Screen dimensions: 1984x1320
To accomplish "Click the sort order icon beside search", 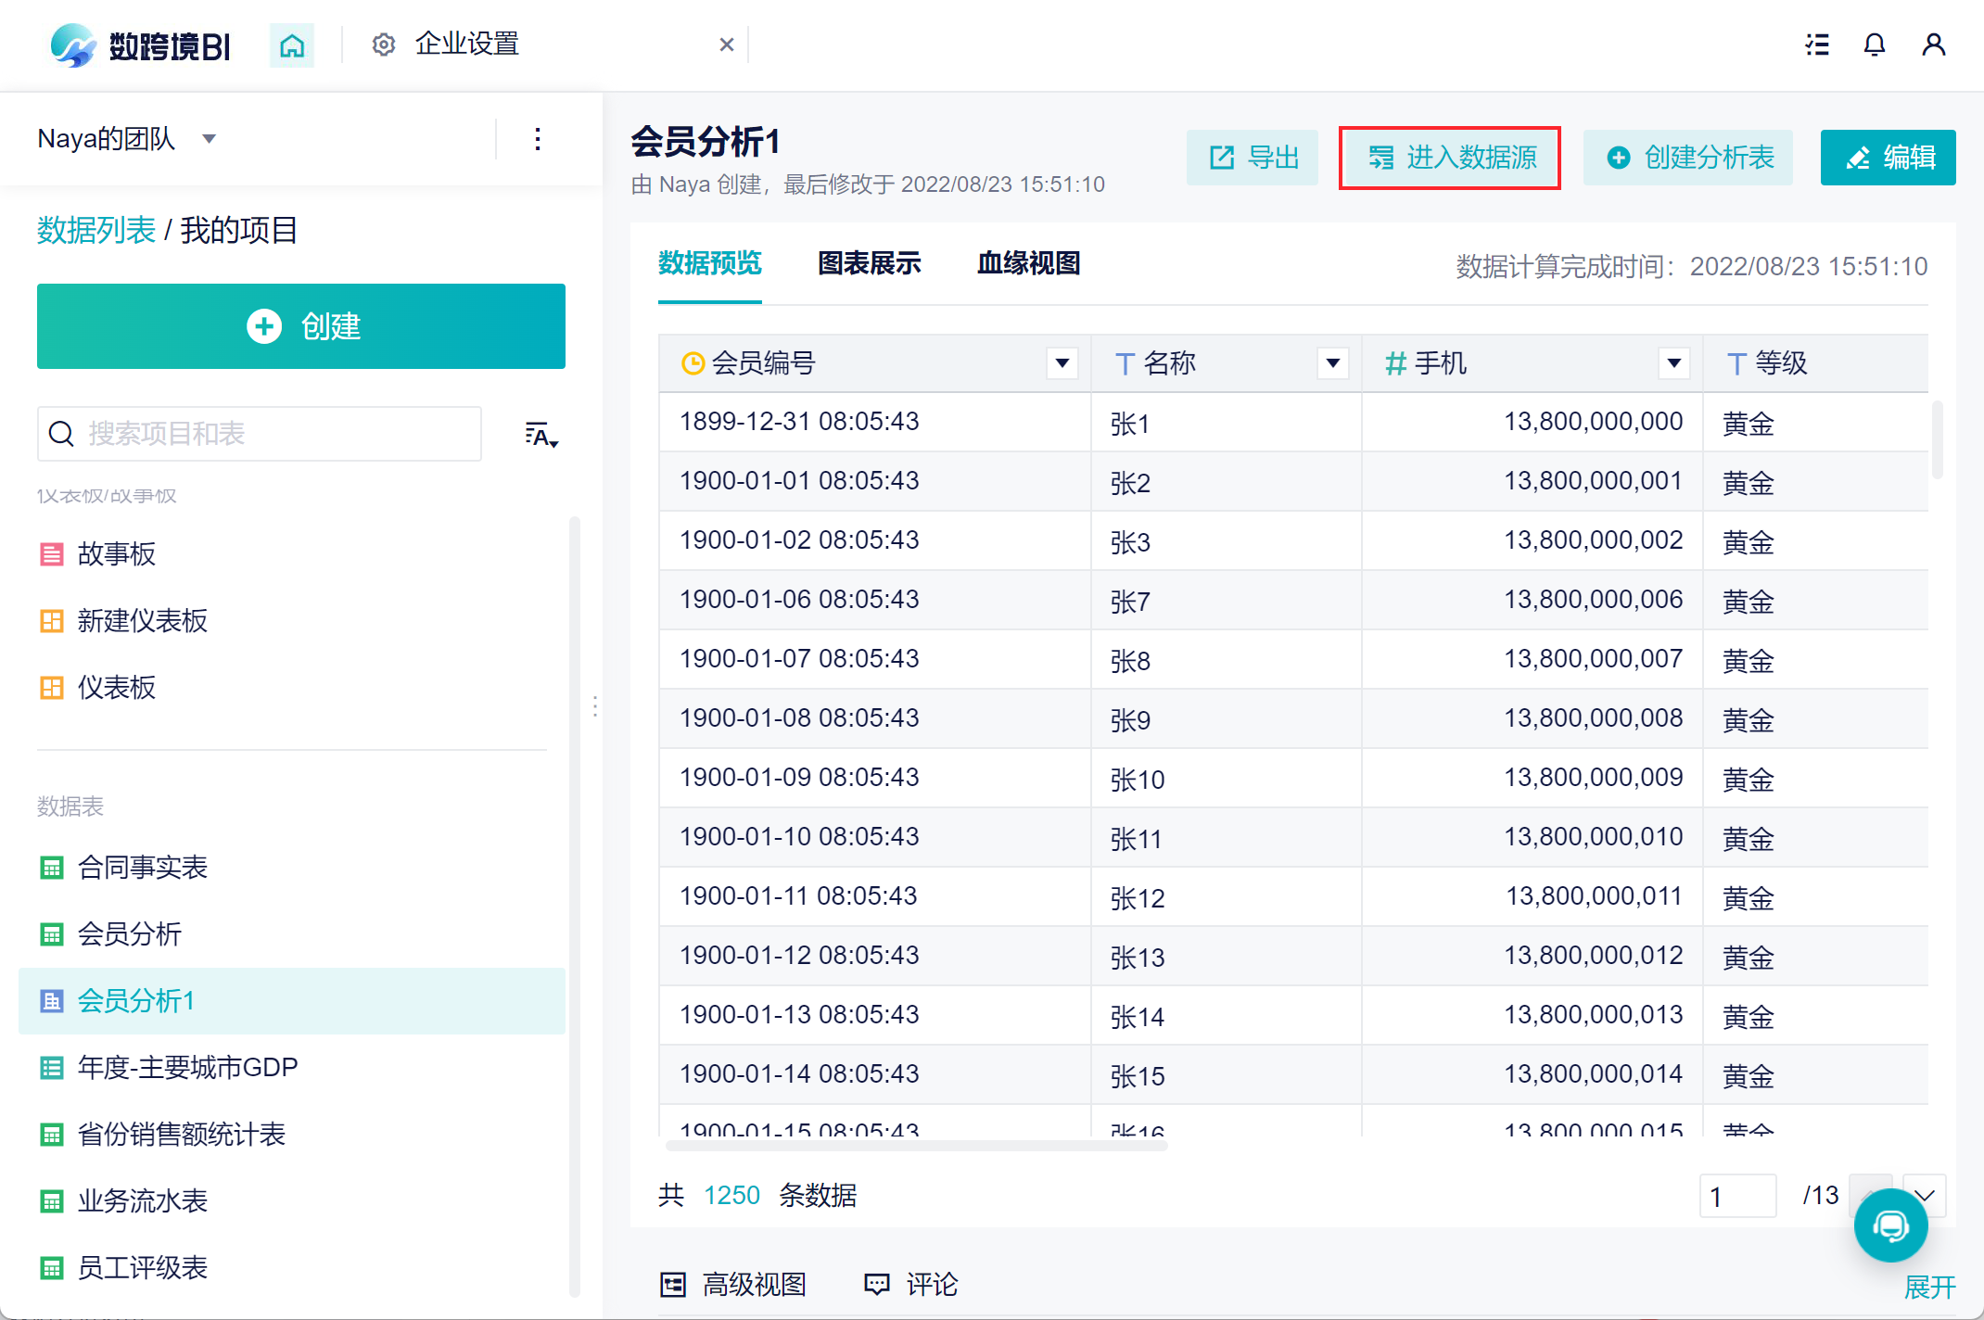I will click(541, 435).
